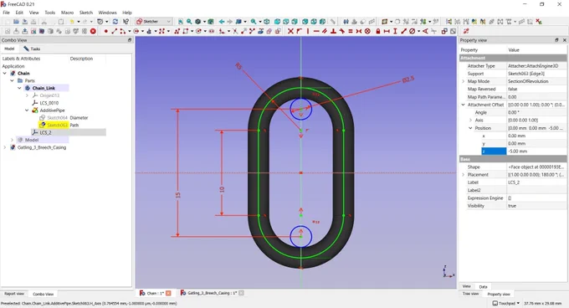Screen dimensions: 569x308
Task: Apply the Perpendicular constraint
Action: (333, 31)
